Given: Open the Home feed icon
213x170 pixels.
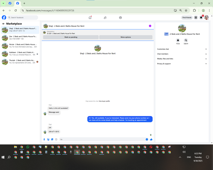Looking at the screenshot, I should [90, 17].
